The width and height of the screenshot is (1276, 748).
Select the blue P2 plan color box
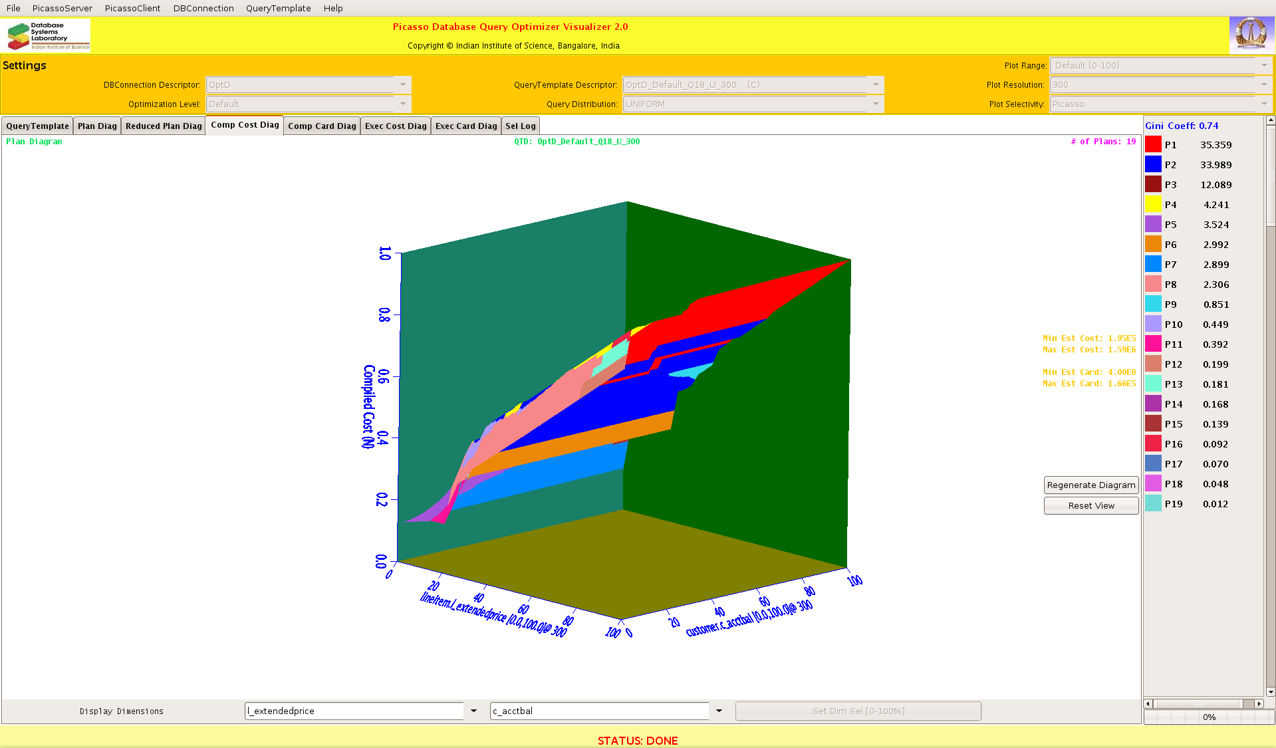click(x=1153, y=164)
